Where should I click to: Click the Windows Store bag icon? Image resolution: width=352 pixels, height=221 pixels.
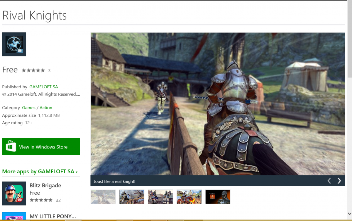click(11, 146)
